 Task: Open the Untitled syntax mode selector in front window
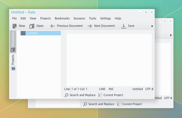click(x=138, y=89)
